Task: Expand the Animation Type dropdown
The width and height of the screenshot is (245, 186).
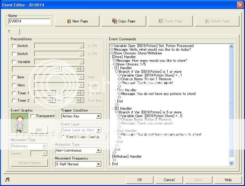Action: 98,151
